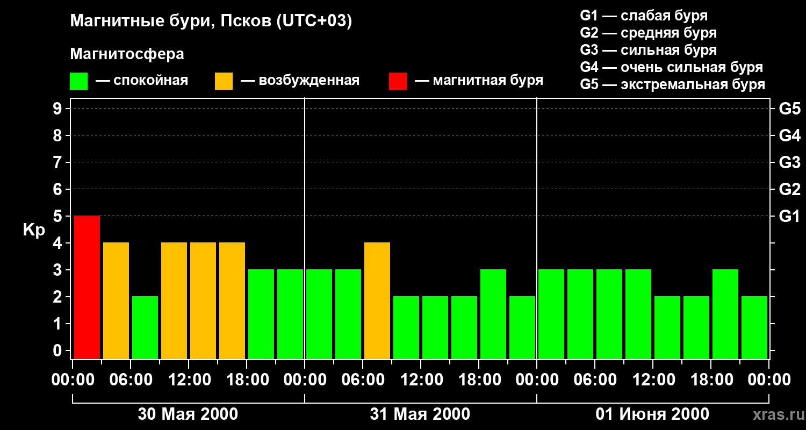The height and width of the screenshot is (430, 806).
Task: Select the green 03:00–06:00 bar on 31 Мая
Action: tap(348, 314)
